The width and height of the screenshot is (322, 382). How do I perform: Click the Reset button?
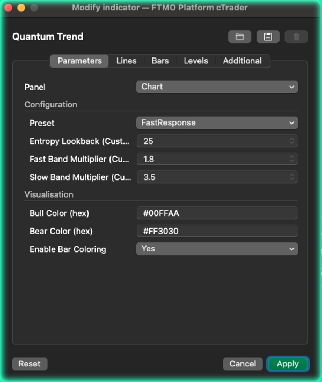[x=30, y=364]
